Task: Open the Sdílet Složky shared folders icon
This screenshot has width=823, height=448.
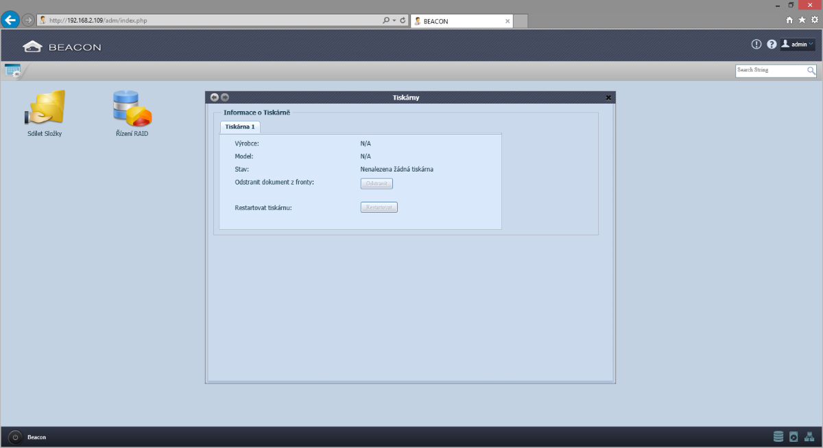Action: [45, 108]
